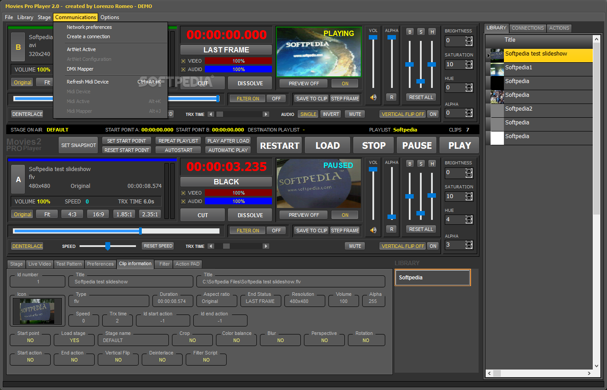Increase the ALPHA value for player A
This screenshot has height=390, width=607.
tap(469, 243)
